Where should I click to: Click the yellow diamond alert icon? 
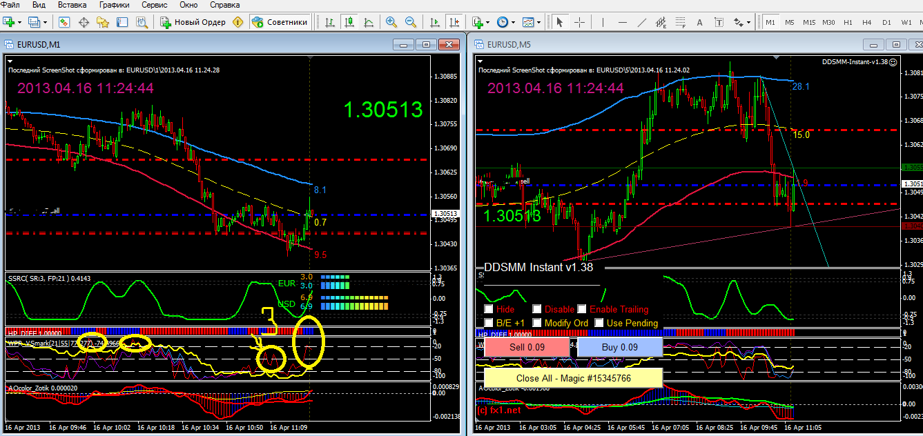239,22
